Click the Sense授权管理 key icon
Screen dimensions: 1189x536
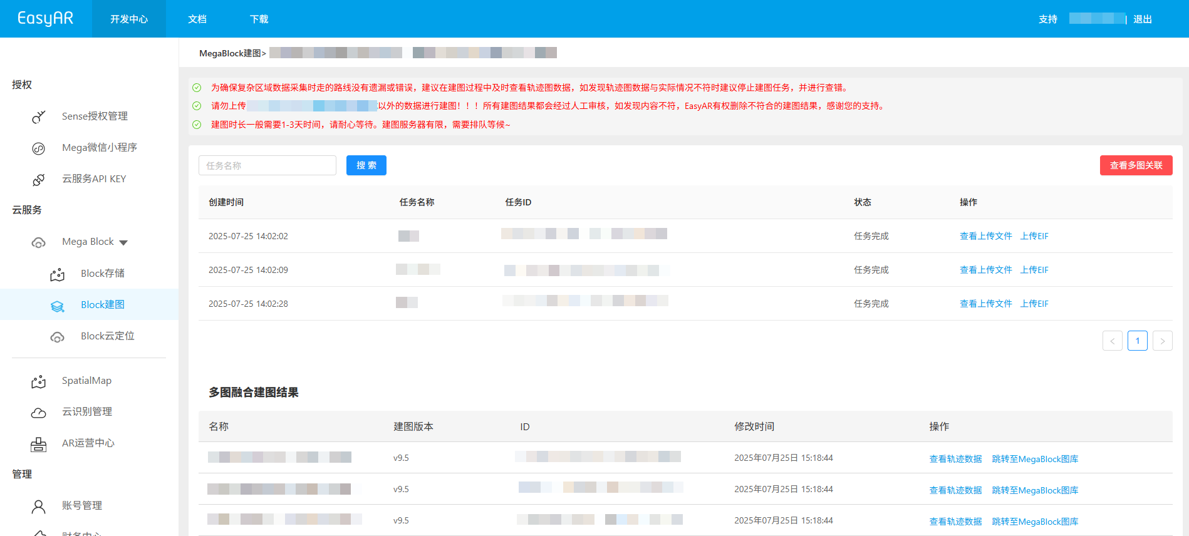[x=39, y=117]
